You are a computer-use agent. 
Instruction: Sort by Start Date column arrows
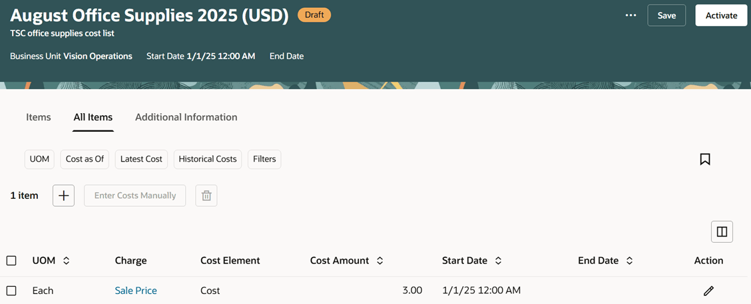point(498,261)
